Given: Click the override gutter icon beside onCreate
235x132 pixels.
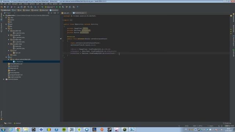Looking at the screenshot, I should tap(61, 39).
